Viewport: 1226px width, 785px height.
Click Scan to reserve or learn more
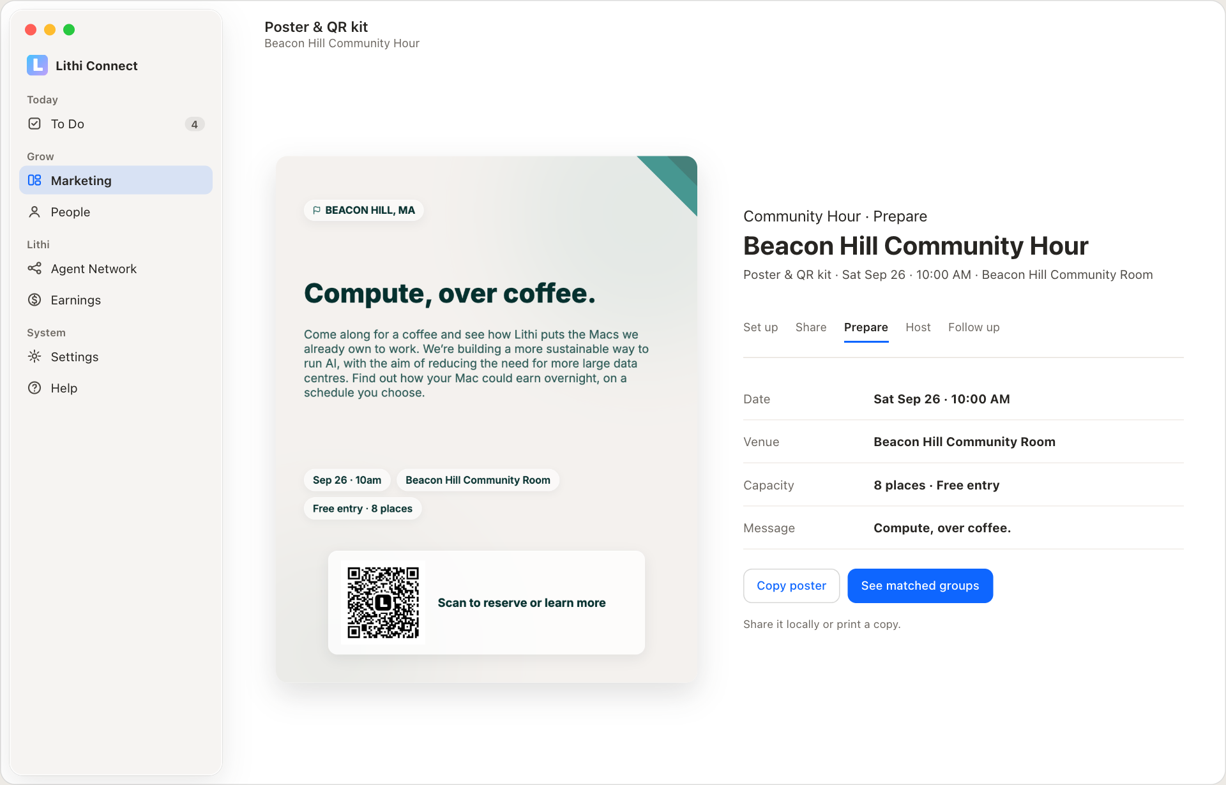[x=522, y=603]
